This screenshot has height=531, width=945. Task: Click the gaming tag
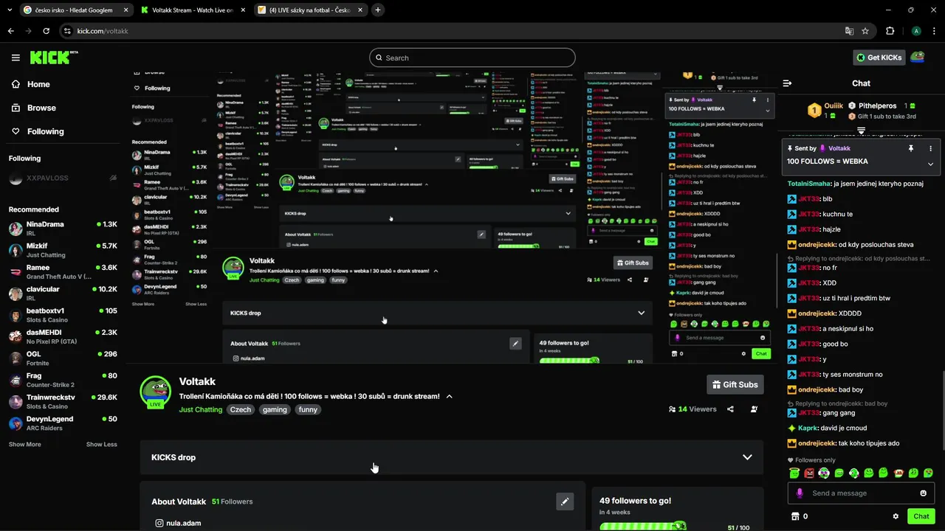coord(275,409)
